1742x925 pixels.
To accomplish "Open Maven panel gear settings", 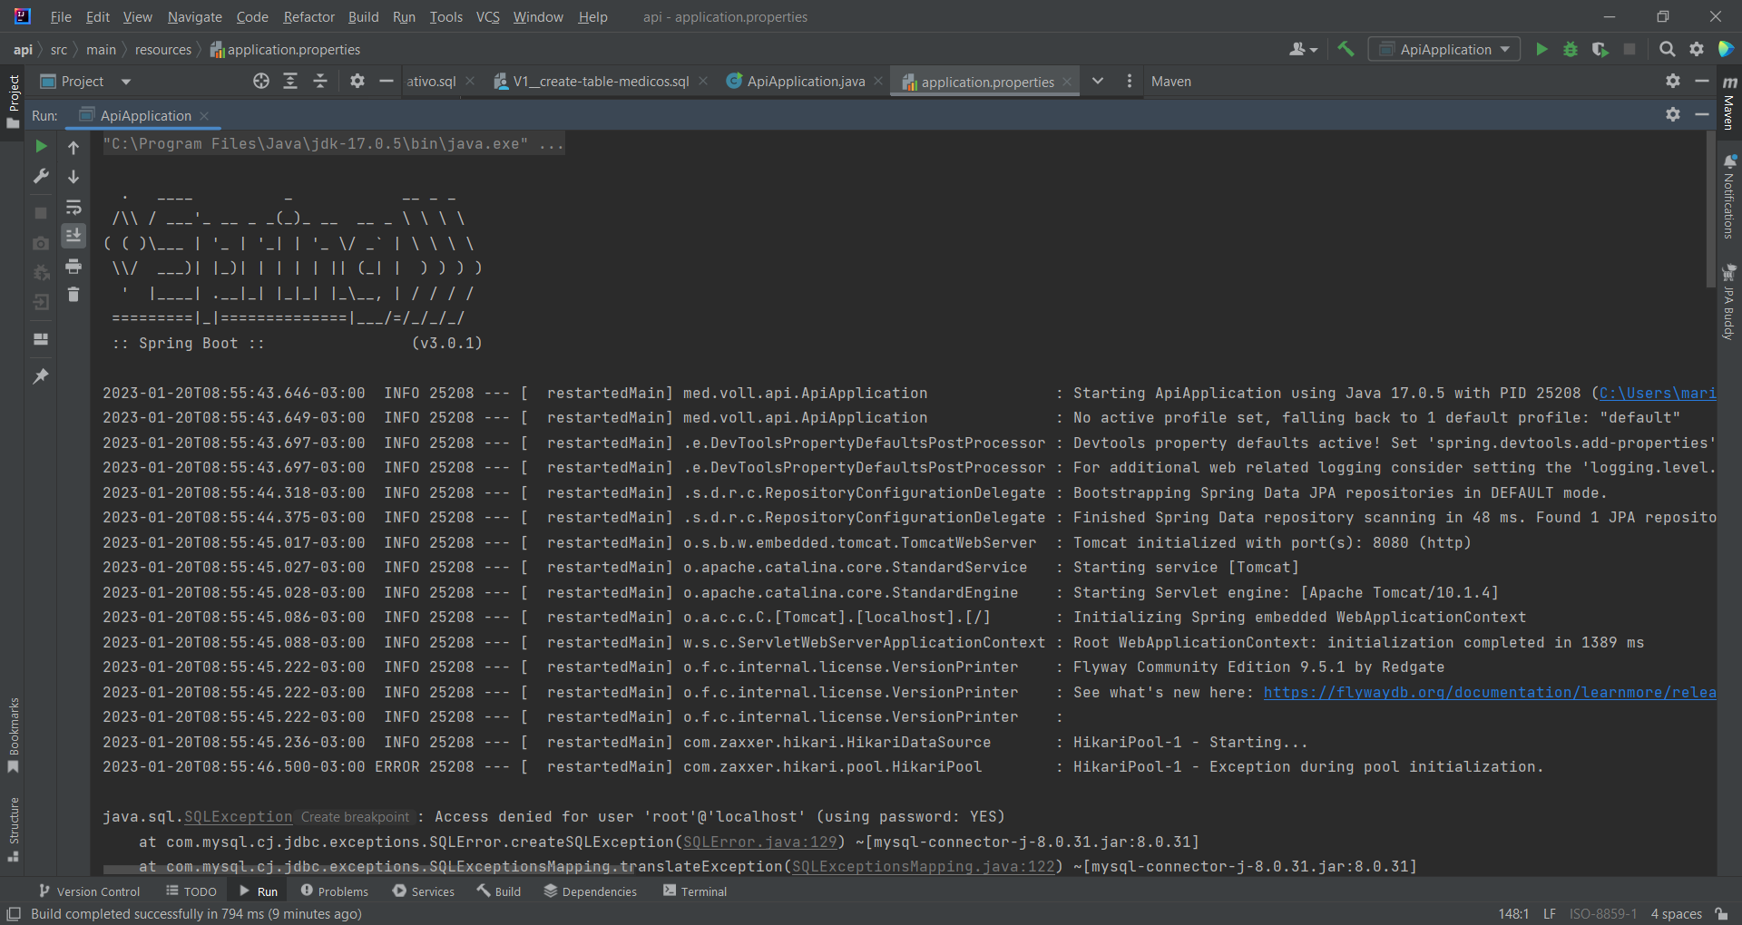I will (1673, 81).
